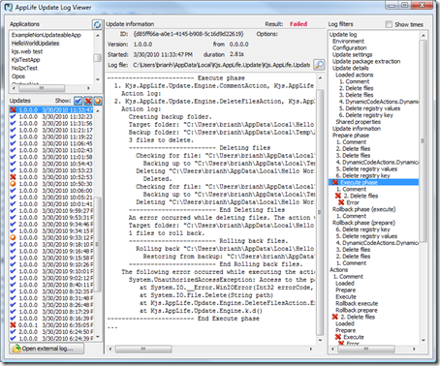Viewport: 440px width, 366px height.
Task: Select orange-marked update 3/30/2010 10:50:30
Action: click(51, 184)
